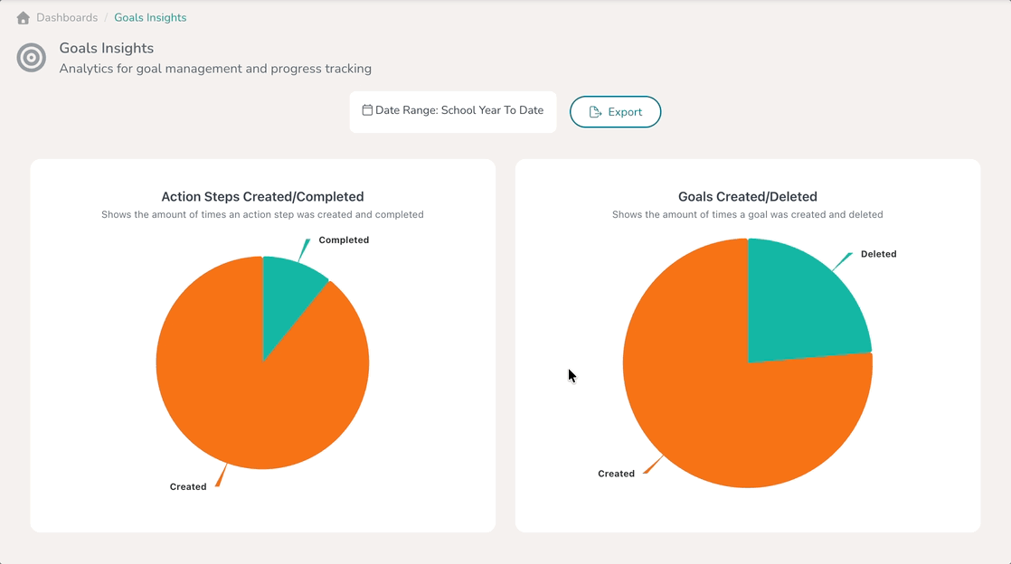The image size is (1011, 564).
Task: Click the Created label in Action Steps chart
Action: coord(187,486)
